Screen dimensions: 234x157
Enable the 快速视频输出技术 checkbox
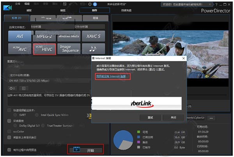tap(9, 110)
